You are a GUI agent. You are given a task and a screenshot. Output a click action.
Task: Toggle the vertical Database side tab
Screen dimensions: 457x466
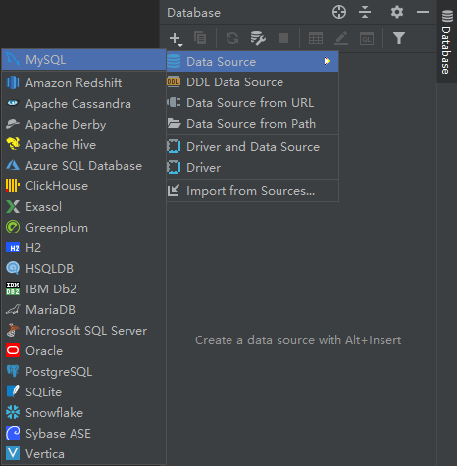click(446, 42)
